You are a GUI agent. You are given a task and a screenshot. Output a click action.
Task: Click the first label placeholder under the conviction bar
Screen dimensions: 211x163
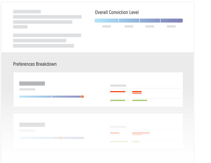pos(106,26)
